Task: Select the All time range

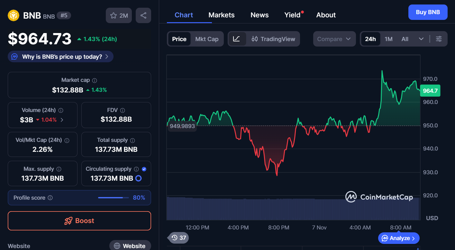Action: pos(405,39)
